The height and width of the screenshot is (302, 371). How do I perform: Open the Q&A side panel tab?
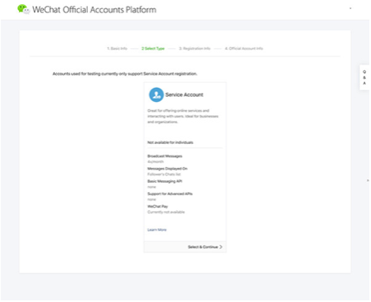364,78
